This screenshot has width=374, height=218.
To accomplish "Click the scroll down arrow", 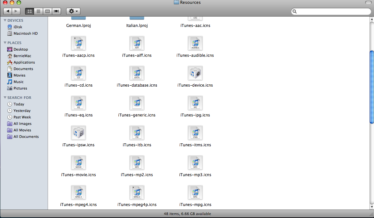I will coord(372,207).
